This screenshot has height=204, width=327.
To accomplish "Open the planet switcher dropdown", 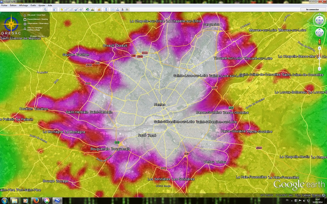I will (x=99, y=9).
